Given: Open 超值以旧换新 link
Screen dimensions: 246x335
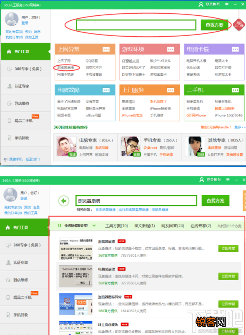Looking at the screenshot, I should 225,109.
